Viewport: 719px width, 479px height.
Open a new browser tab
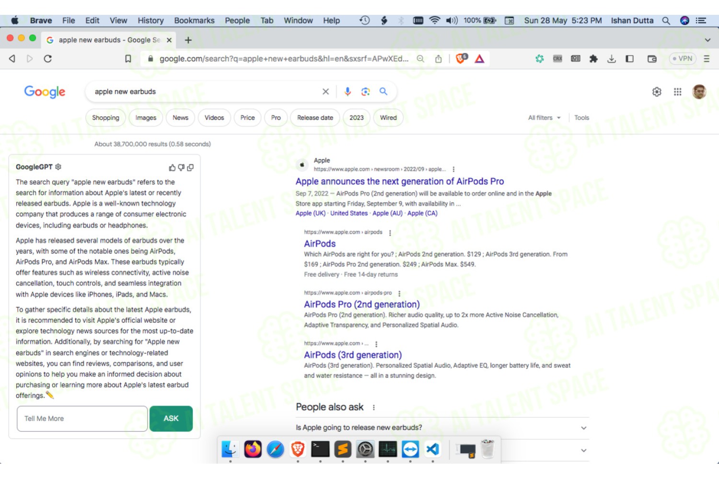188,40
